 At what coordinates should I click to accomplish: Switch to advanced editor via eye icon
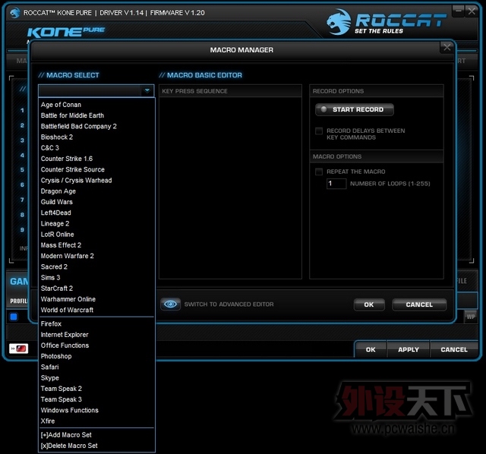[x=170, y=304]
